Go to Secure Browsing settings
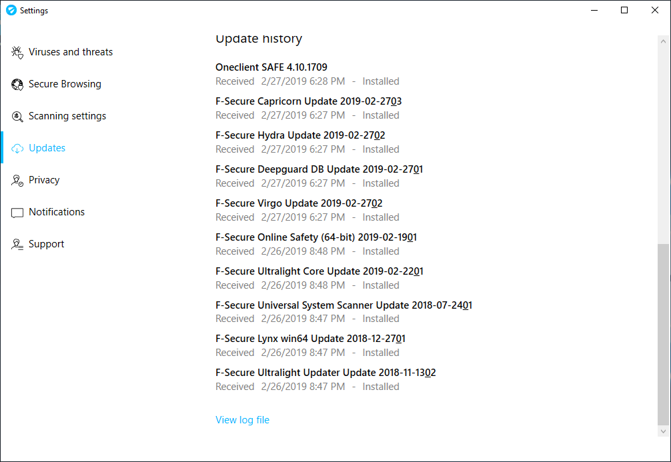 tap(65, 84)
